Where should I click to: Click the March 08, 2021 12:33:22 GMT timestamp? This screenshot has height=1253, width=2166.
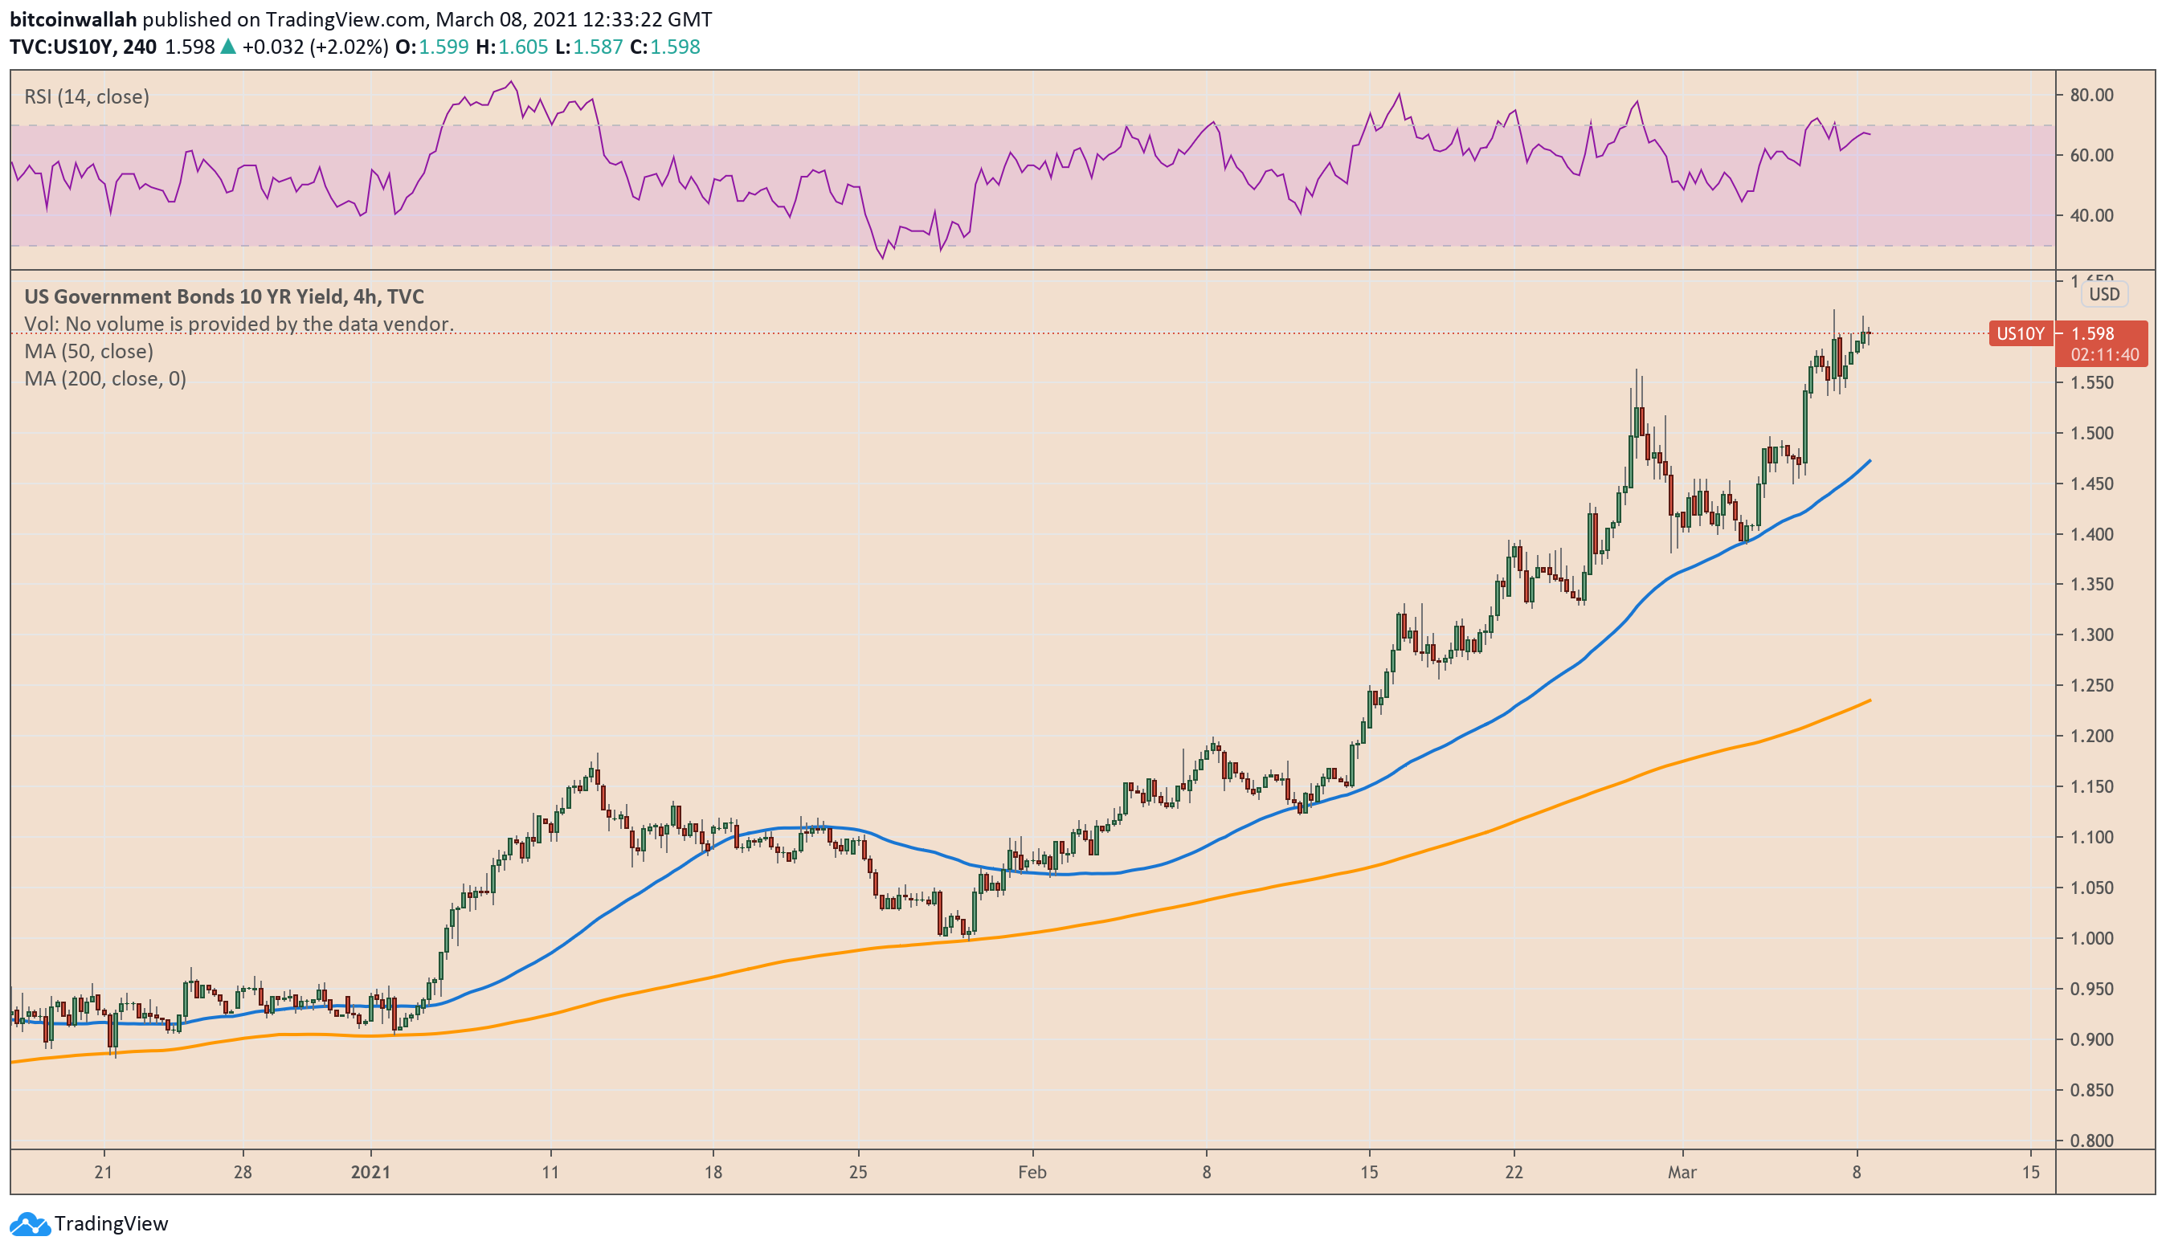[x=574, y=19]
